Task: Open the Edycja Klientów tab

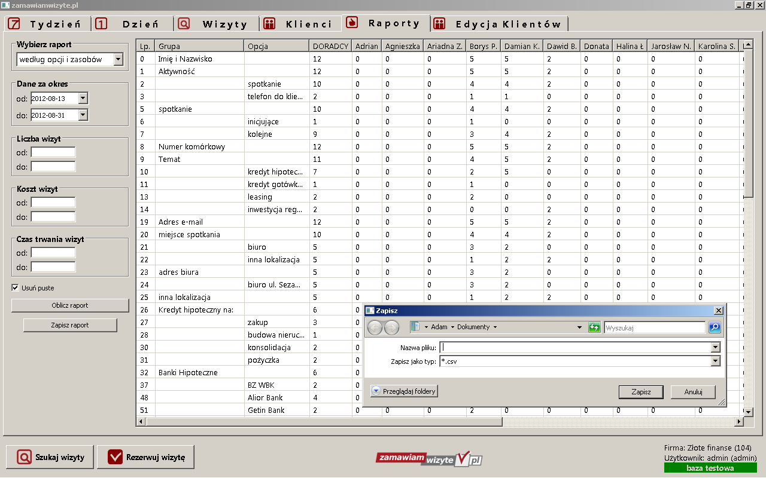Action: 500,24
